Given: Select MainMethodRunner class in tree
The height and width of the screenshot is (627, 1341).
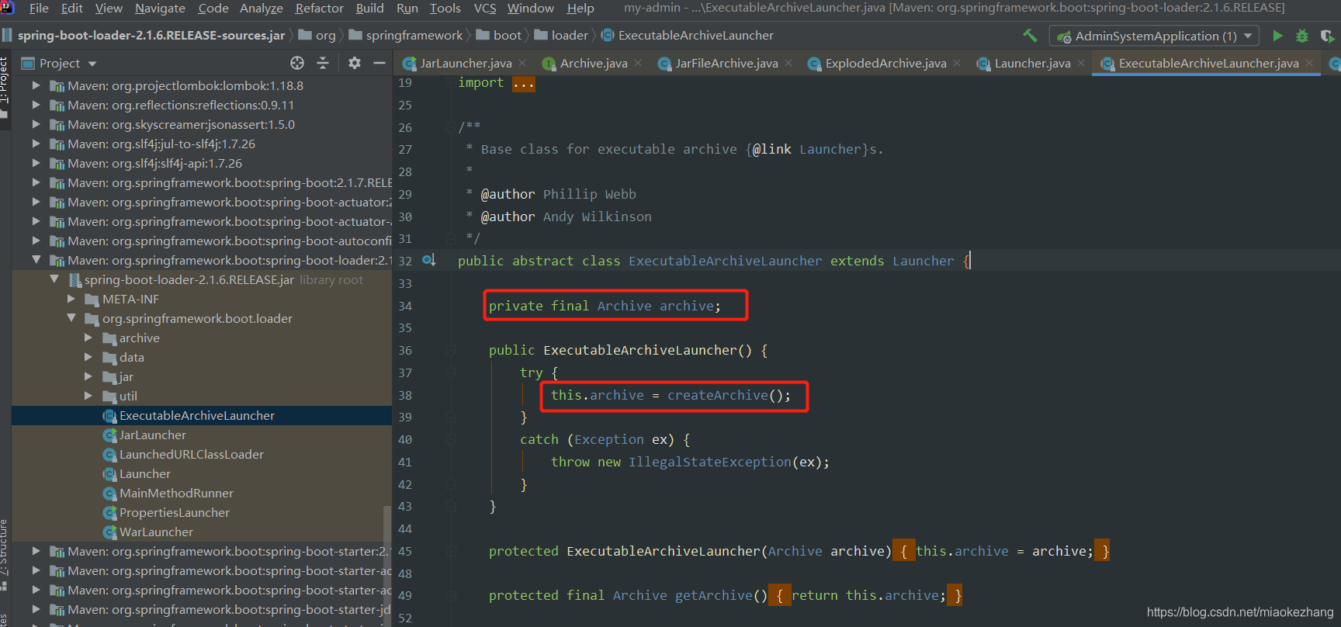Looking at the screenshot, I should click(176, 494).
